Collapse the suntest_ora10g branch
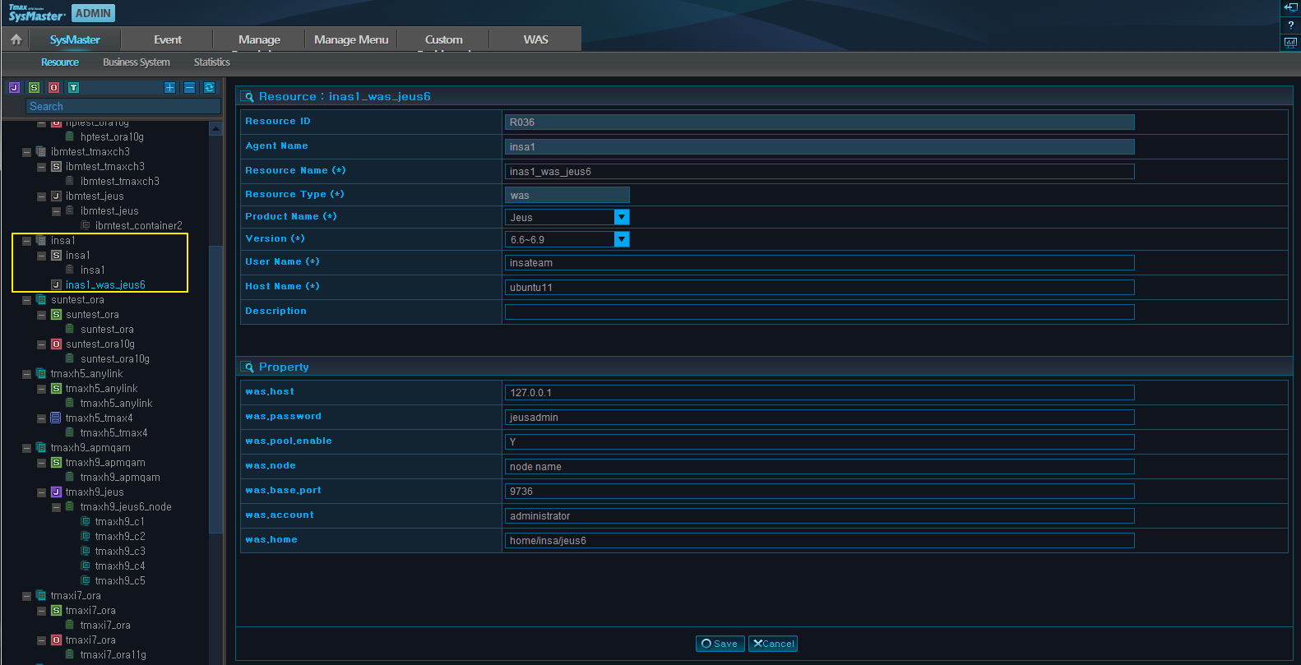1301x665 pixels. (41, 344)
